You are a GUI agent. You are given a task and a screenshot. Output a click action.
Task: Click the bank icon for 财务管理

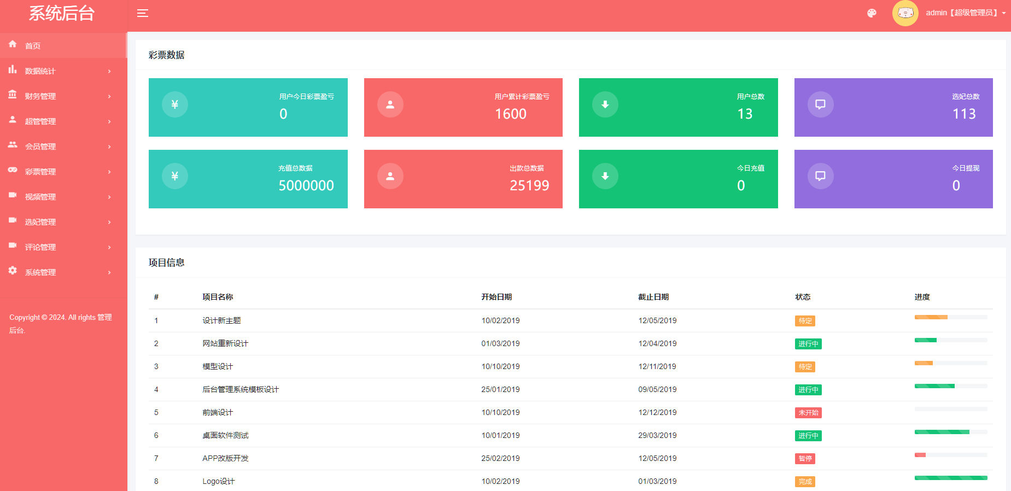[13, 95]
